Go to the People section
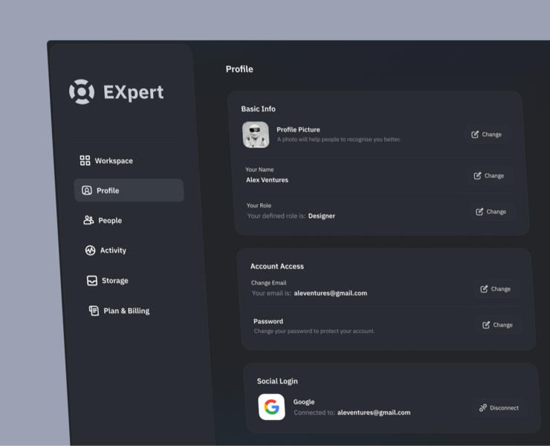Viewport: 550px width, 446px height. coord(109,221)
